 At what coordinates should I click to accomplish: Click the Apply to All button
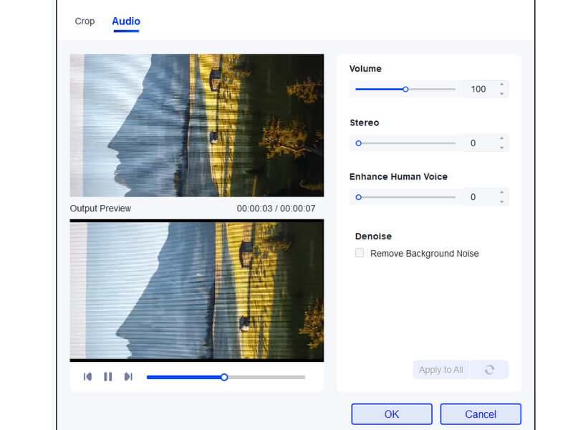coord(439,369)
